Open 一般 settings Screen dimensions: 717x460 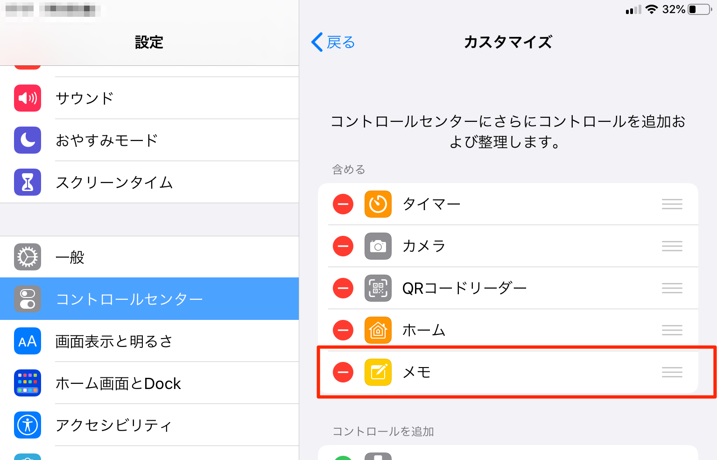pos(149,257)
